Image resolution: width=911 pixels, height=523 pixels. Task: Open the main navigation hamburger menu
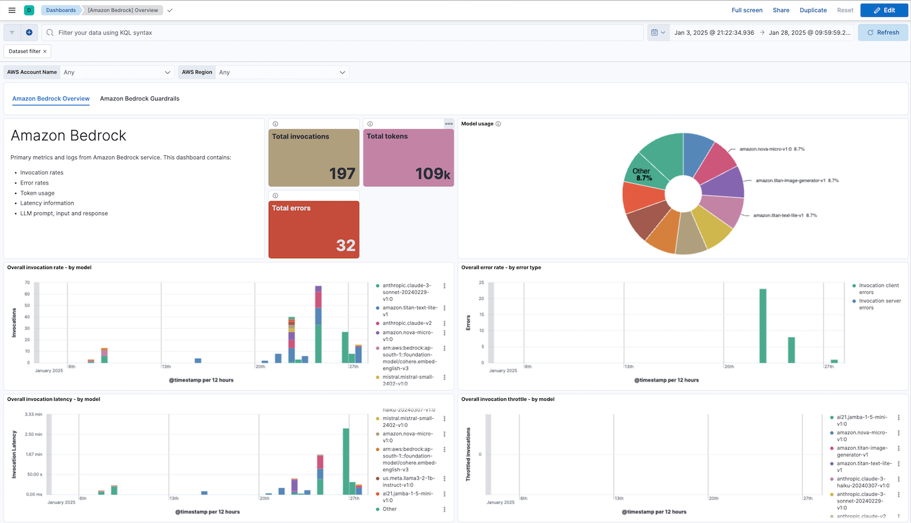tap(11, 10)
